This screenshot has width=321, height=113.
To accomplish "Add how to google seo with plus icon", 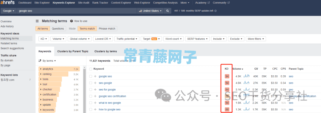I will [x=95, y=109].
